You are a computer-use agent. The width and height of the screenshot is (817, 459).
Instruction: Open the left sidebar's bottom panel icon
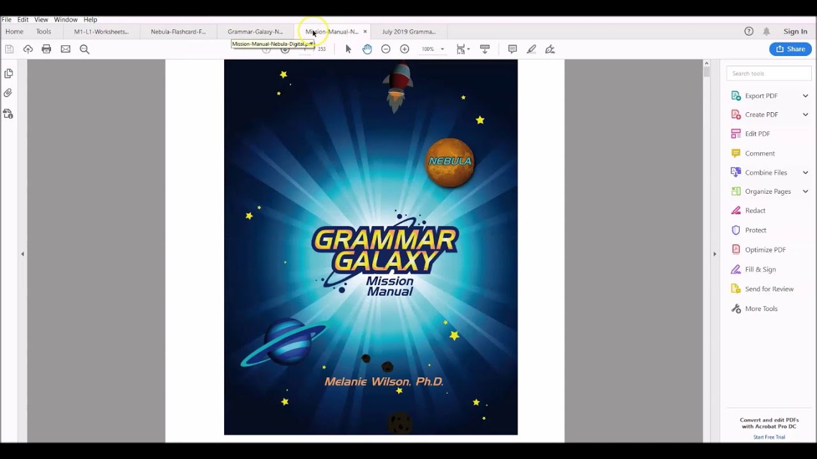coord(8,113)
